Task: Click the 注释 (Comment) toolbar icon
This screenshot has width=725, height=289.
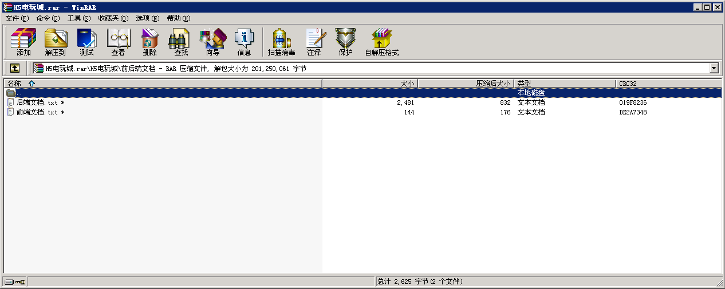Action: tap(314, 42)
